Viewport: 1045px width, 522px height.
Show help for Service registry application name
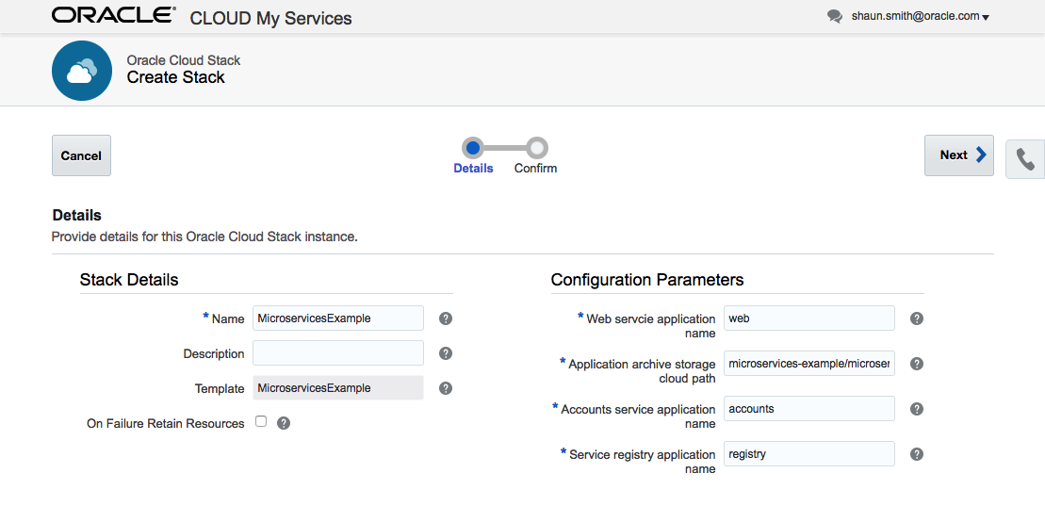pyautogui.click(x=917, y=455)
